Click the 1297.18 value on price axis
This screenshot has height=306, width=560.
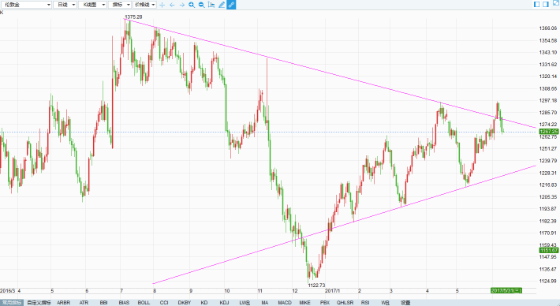548,100
